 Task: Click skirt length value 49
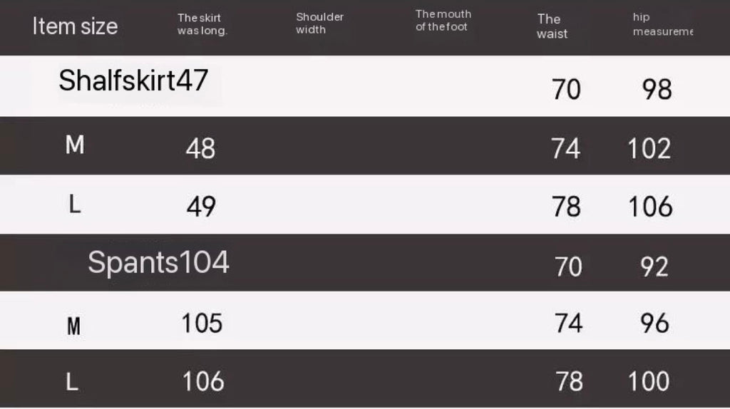pos(201,207)
